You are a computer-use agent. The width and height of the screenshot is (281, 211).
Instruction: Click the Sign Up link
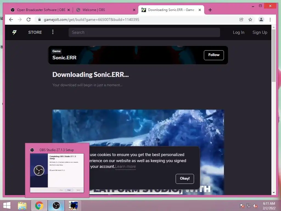pos(260,32)
